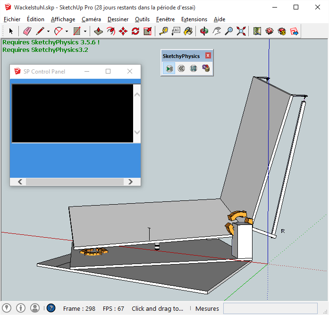Open the Paint Bucket tool

click(188, 31)
